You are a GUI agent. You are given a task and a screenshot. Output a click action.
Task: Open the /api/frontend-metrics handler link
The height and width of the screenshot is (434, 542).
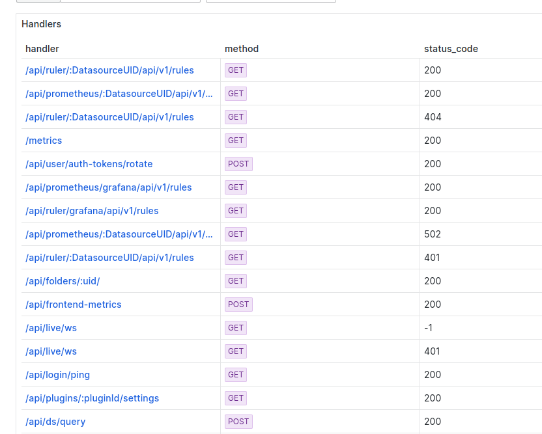[73, 304]
